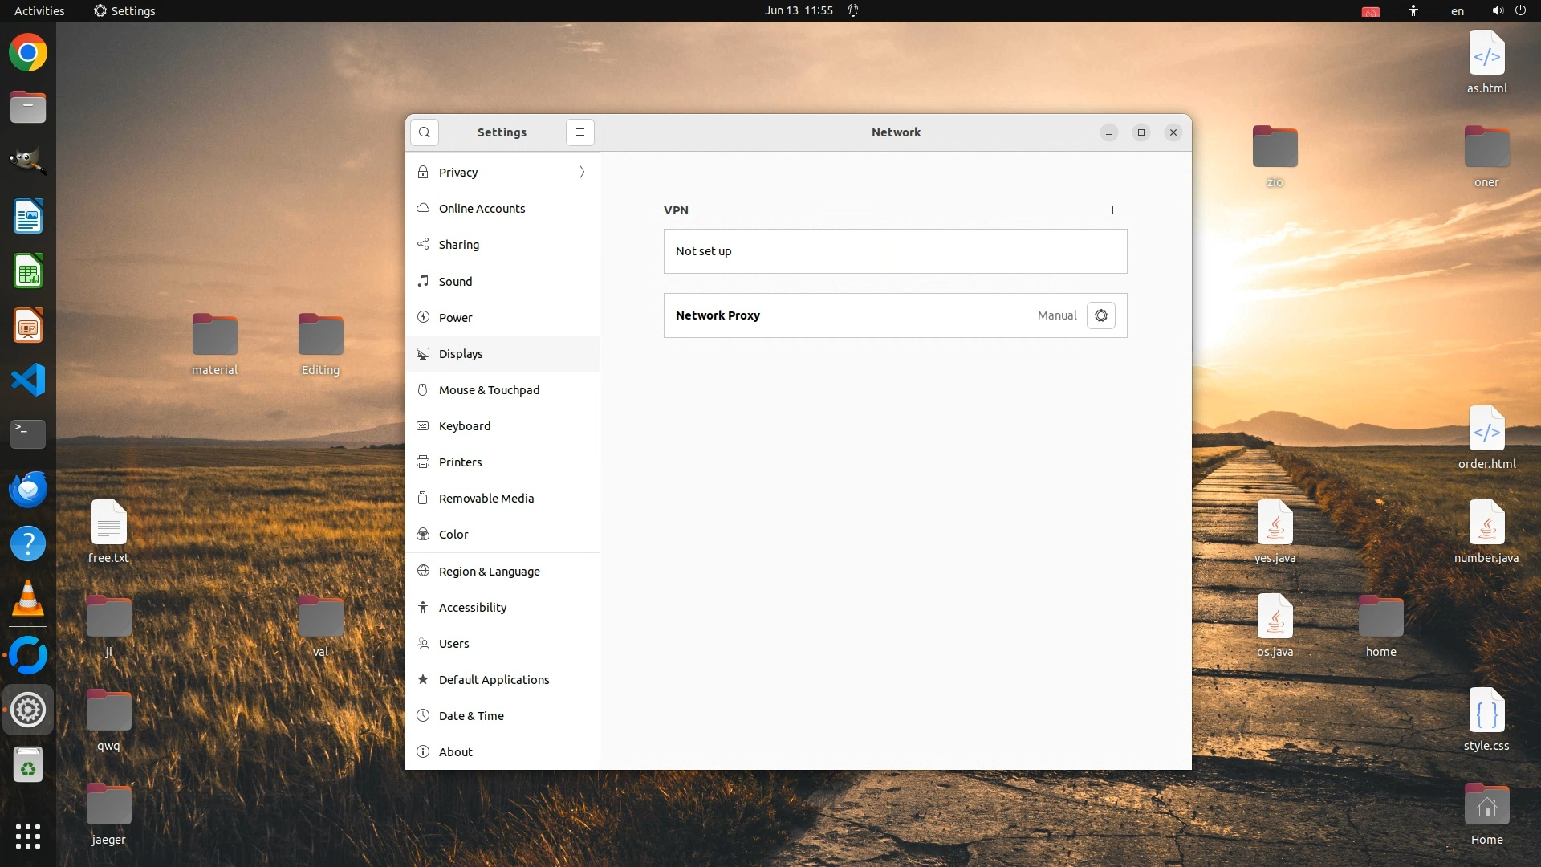Open Network Proxy settings gear

pos(1100,315)
